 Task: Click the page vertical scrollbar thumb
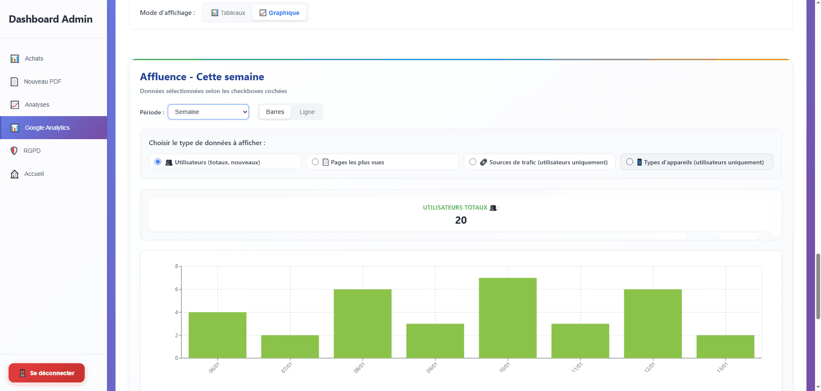tap(818, 286)
